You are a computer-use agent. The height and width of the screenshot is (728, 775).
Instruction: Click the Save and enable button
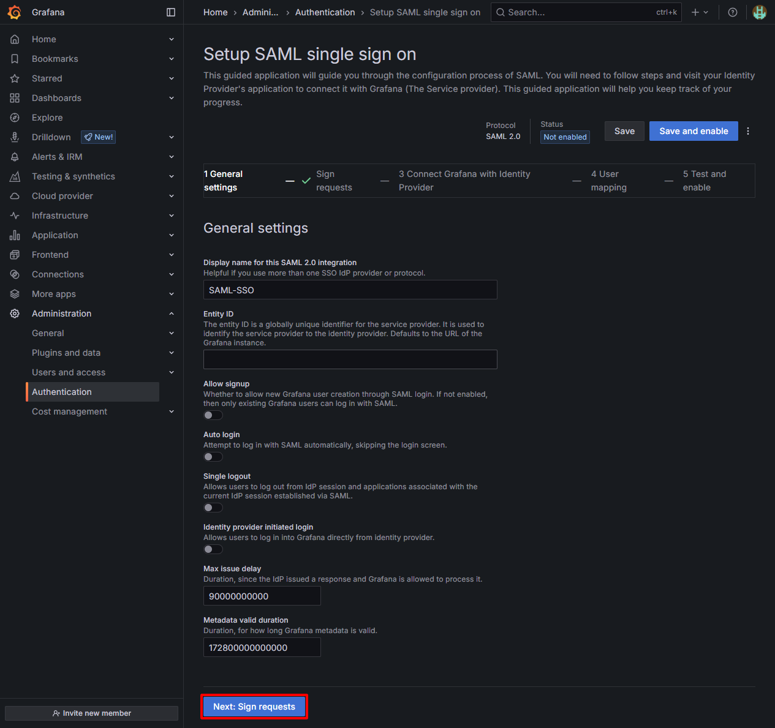point(694,131)
